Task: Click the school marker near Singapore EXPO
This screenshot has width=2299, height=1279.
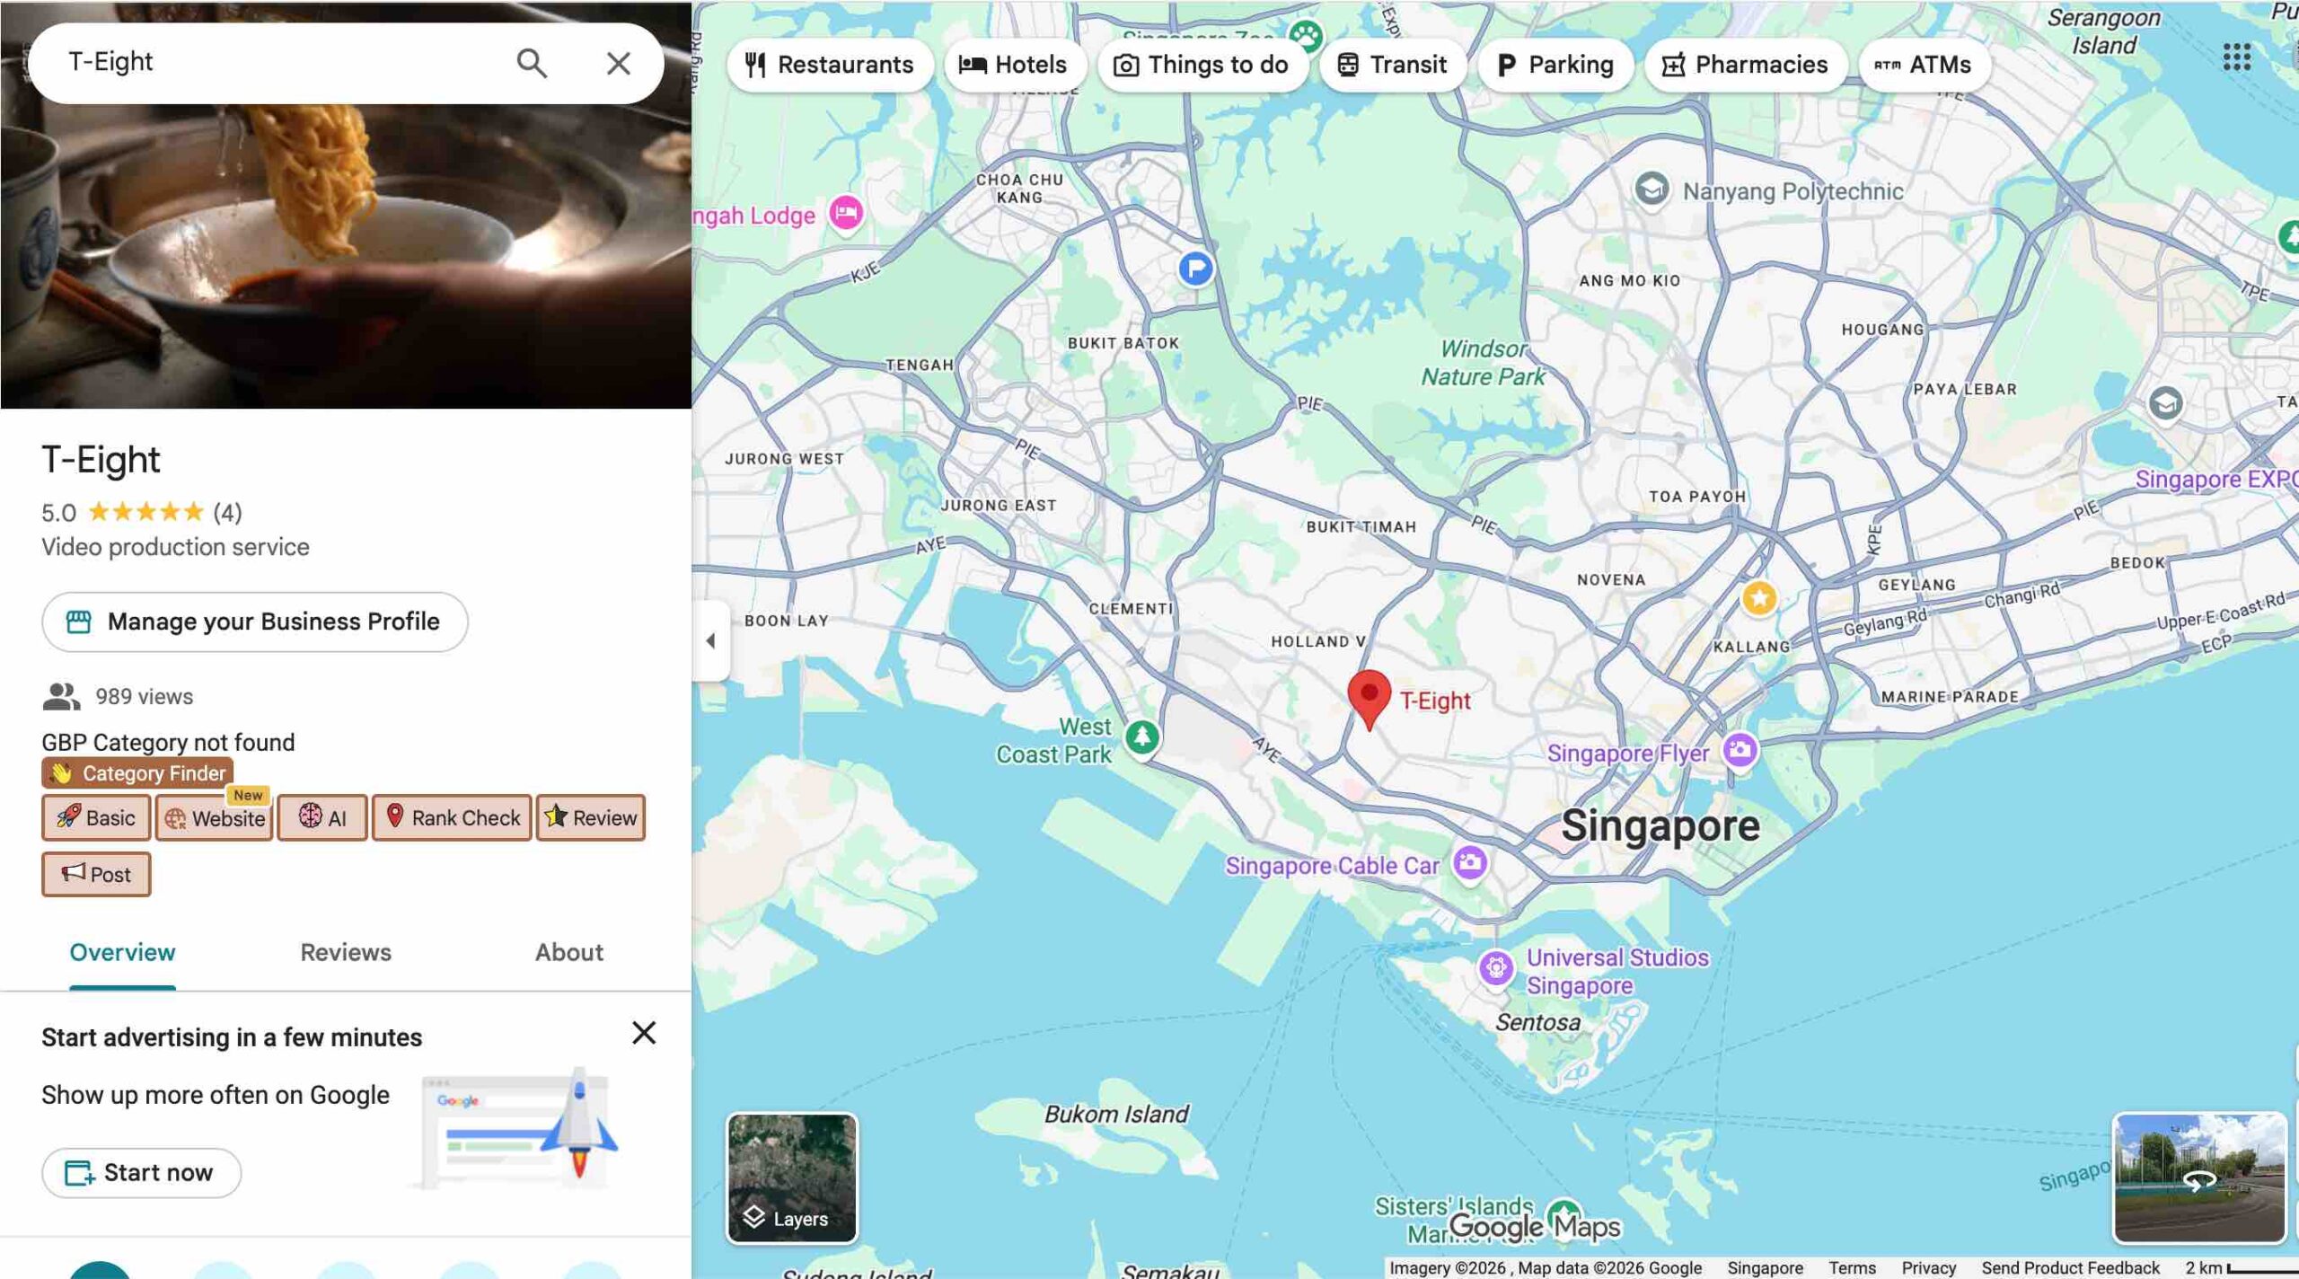Action: 2165,402
